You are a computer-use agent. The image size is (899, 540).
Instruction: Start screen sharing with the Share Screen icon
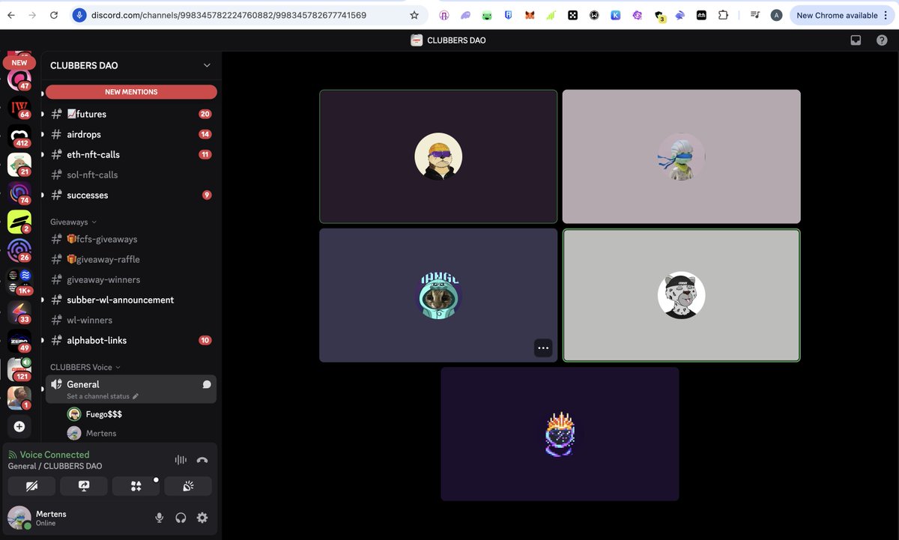(x=83, y=485)
